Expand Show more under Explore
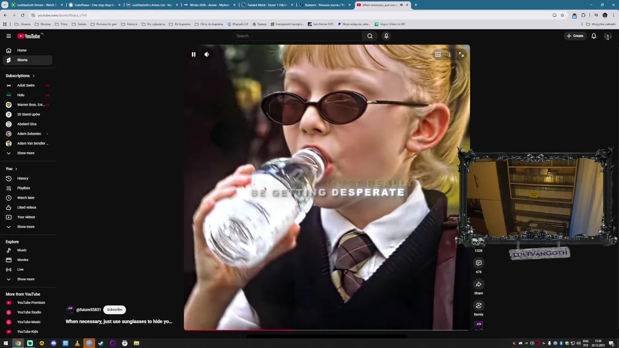Screen dimensions: 619x348 tap(28, 279)
